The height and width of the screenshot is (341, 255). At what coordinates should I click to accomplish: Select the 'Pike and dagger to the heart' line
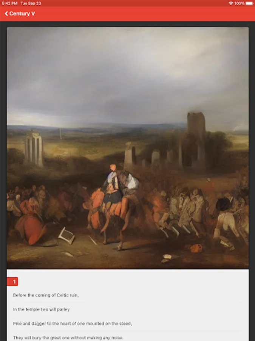point(73,324)
